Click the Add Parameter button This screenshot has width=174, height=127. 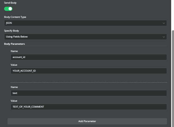(x=87, y=121)
